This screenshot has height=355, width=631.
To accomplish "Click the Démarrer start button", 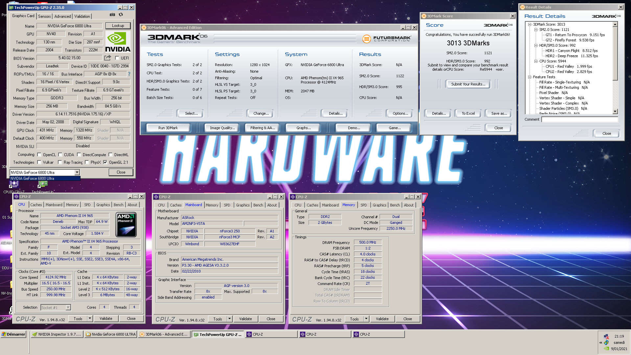I will click(13, 334).
